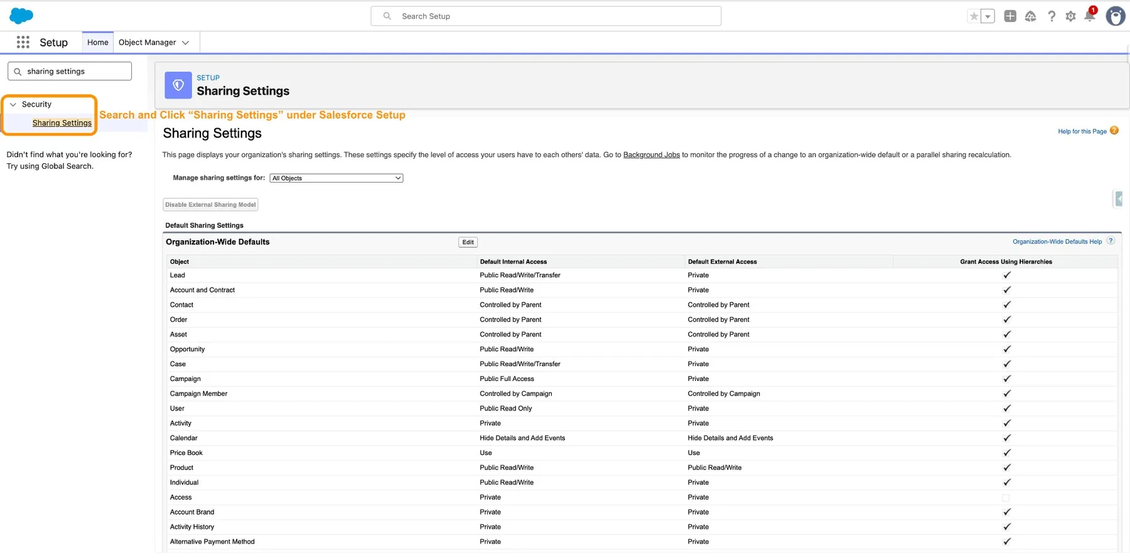
Task: Click Grant Access Using Hierarchies column header
Action: pos(1006,262)
